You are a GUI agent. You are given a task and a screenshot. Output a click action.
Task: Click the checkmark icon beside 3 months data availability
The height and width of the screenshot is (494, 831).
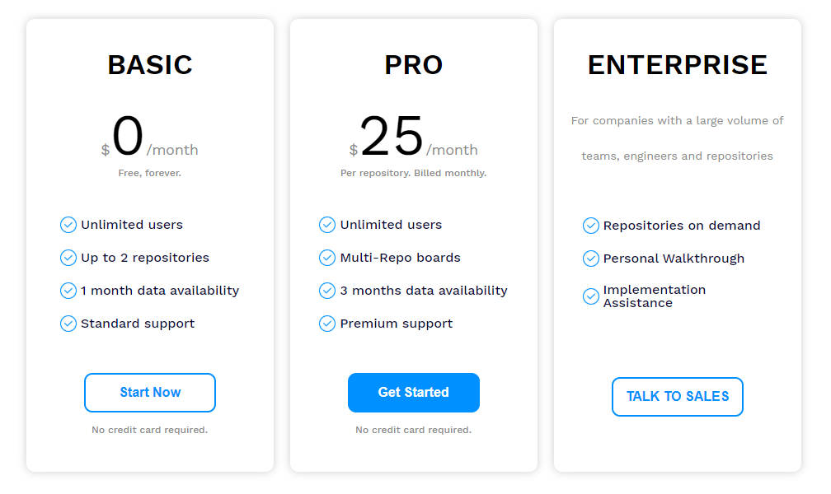point(327,290)
